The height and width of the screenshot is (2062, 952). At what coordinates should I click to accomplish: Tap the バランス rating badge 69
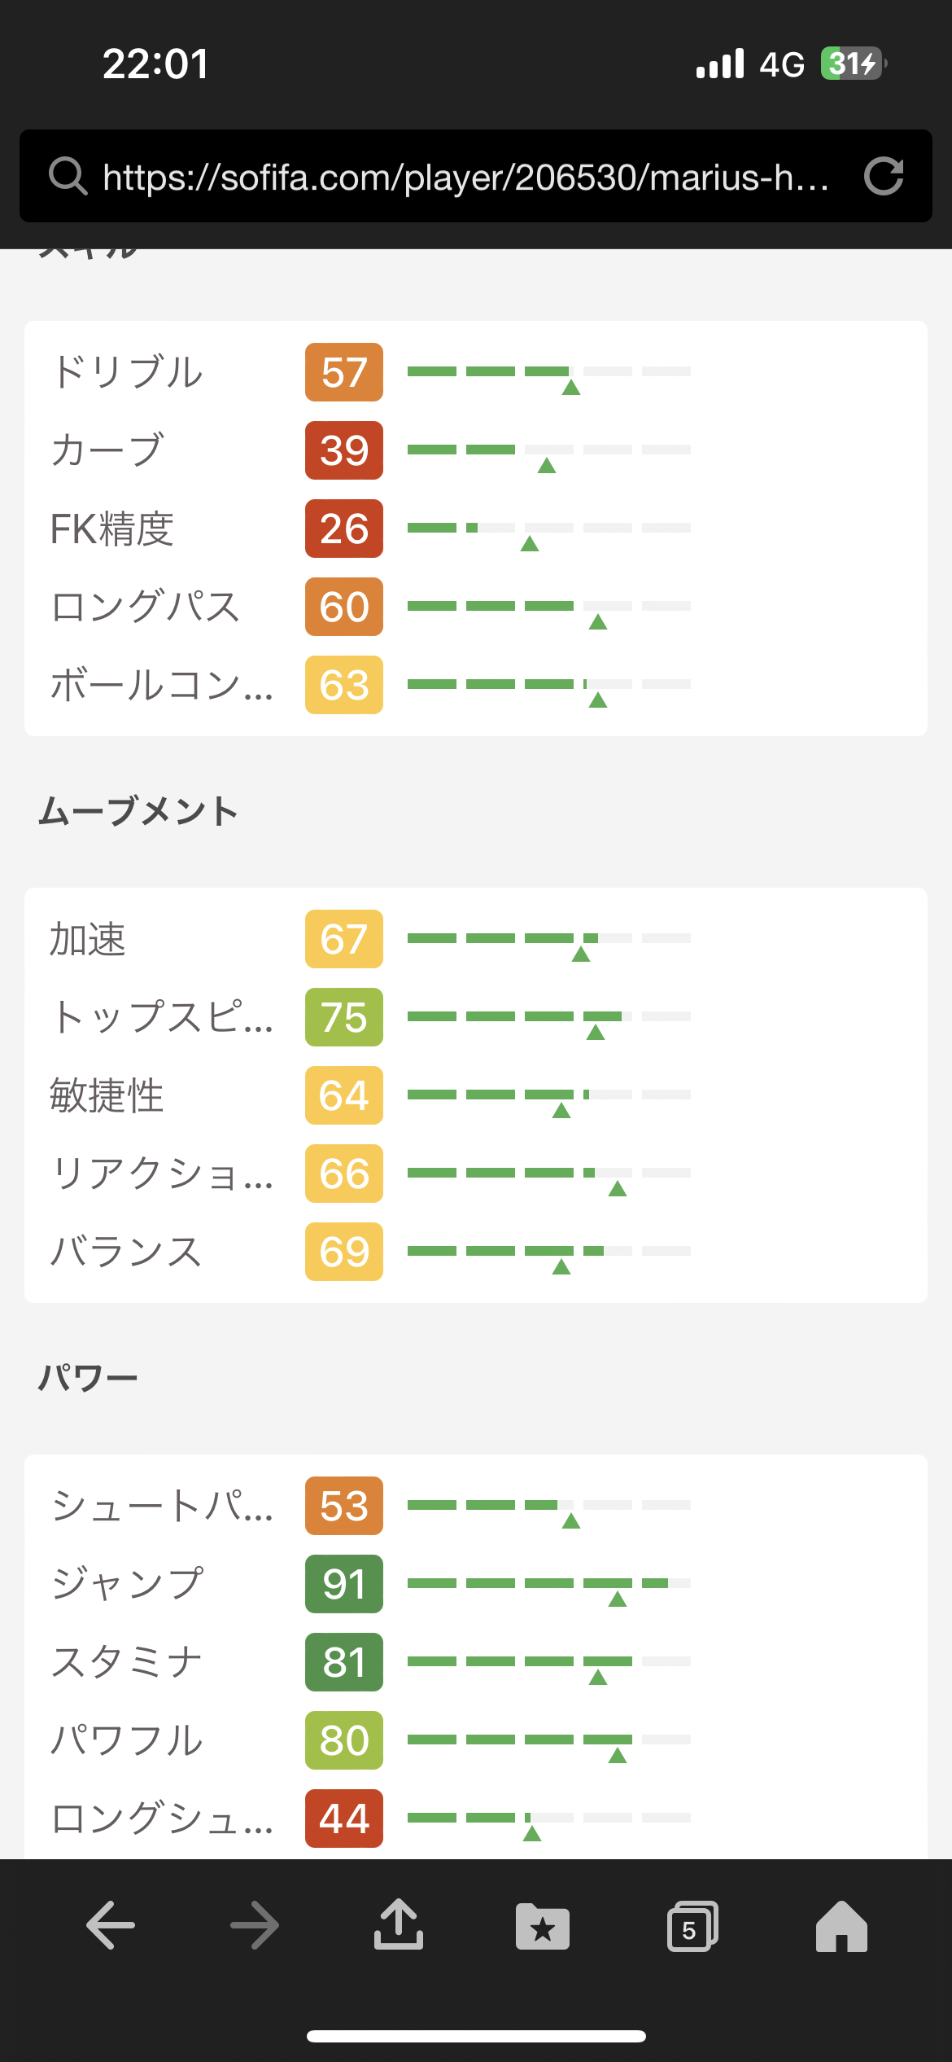(x=344, y=1252)
